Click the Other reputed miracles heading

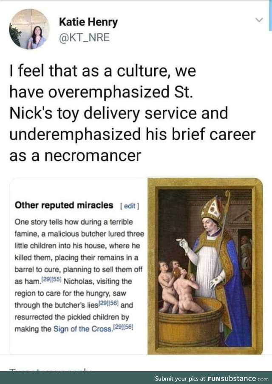[x=64, y=205]
